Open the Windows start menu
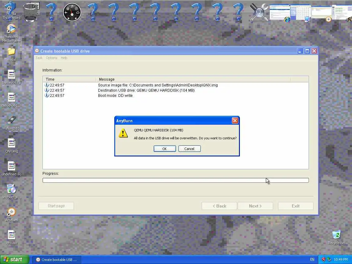 coord(15,259)
